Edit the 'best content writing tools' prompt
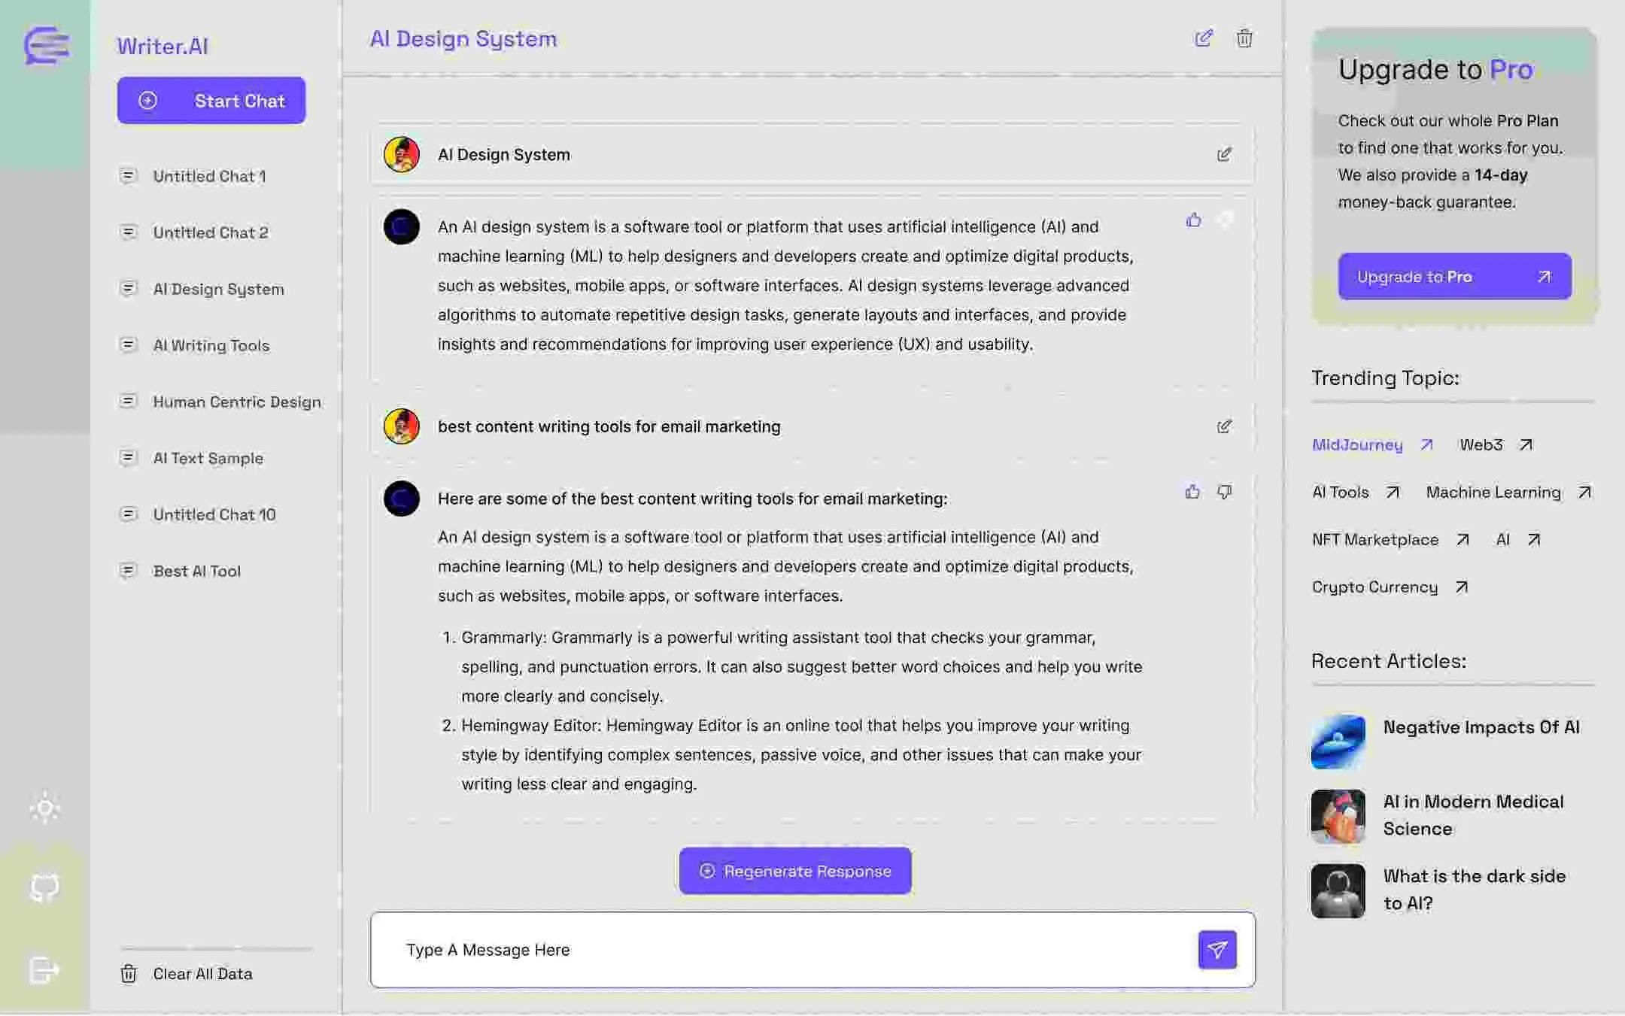The height and width of the screenshot is (1016, 1625). 1224,426
